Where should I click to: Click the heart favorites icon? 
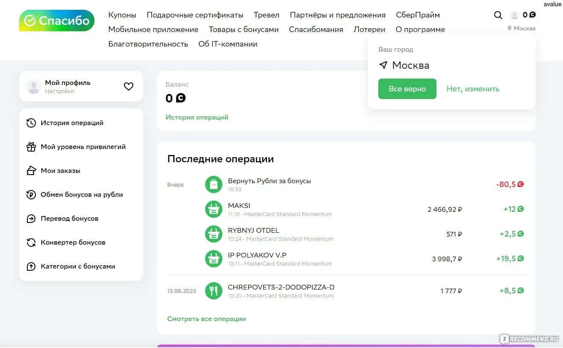(129, 86)
